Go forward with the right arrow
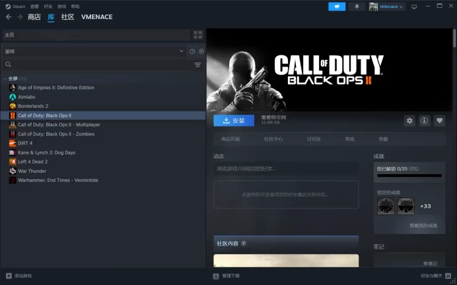Image resolution: width=457 pixels, height=285 pixels. tap(20, 17)
